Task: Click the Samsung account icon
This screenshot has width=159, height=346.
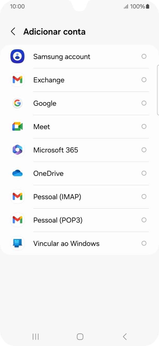Action: click(x=17, y=56)
